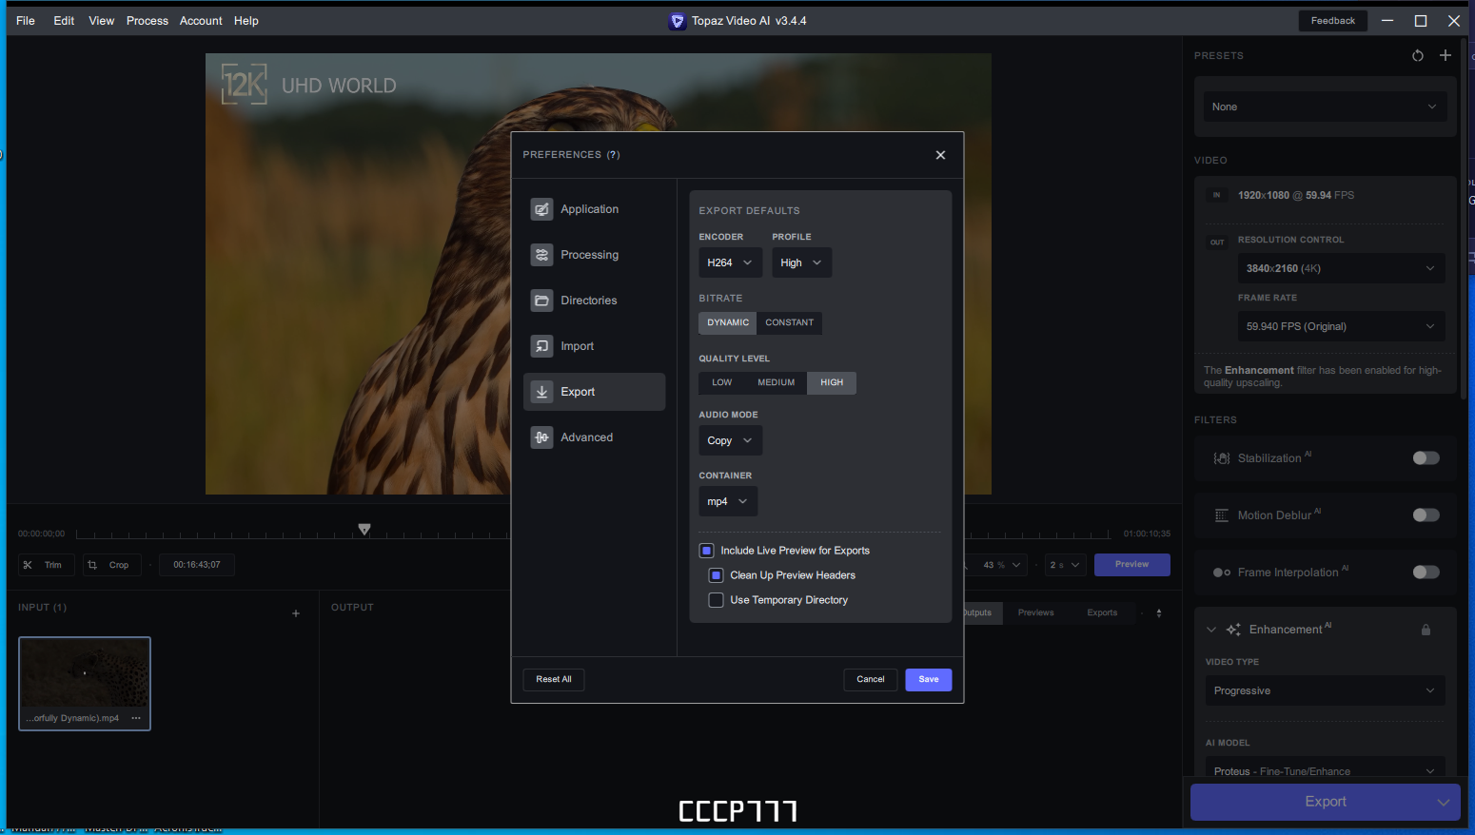This screenshot has width=1475, height=835.
Task: Click the Preview button
Action: pos(1131,565)
